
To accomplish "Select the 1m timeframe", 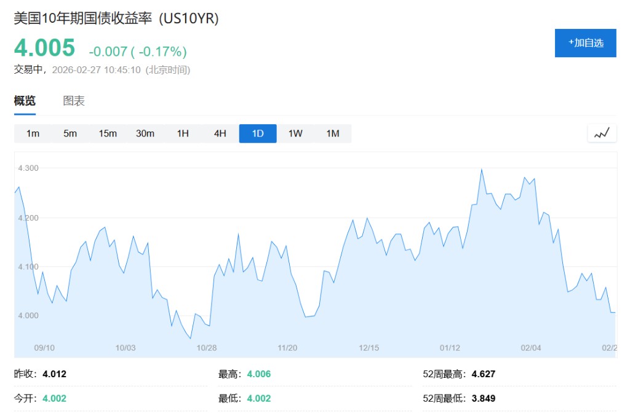I will point(33,133).
